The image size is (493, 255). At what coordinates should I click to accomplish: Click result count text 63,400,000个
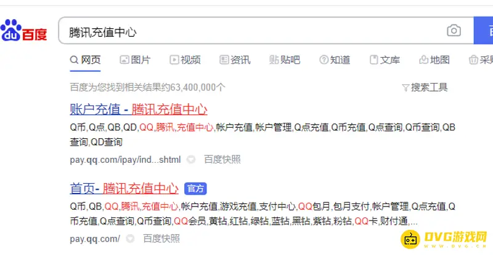pyautogui.click(x=198, y=87)
